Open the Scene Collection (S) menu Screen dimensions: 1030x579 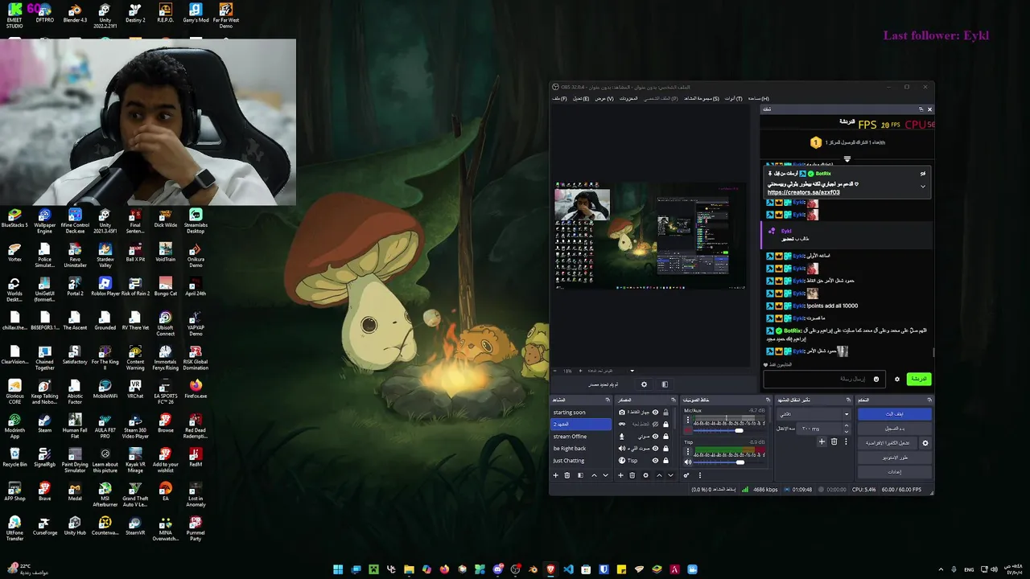click(x=701, y=98)
